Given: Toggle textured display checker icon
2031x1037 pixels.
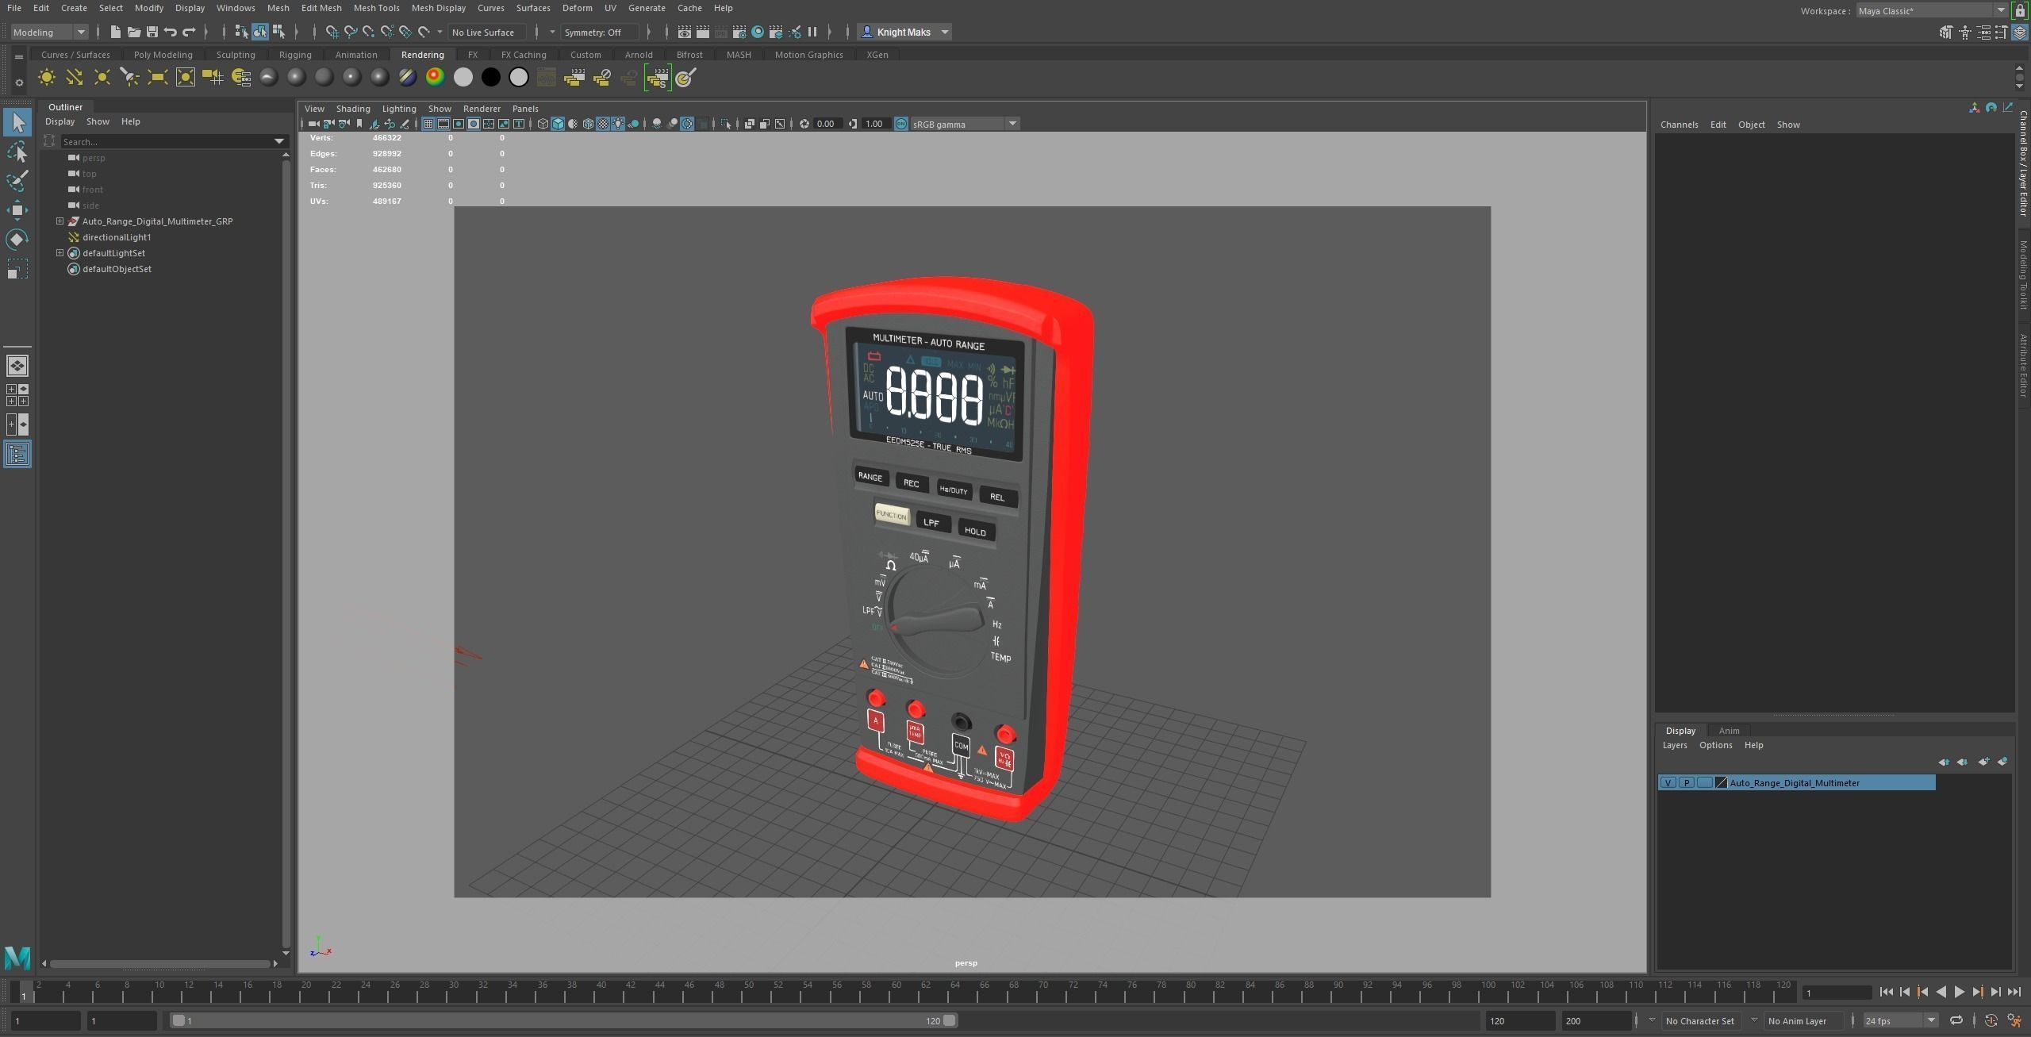Looking at the screenshot, I should click(x=603, y=124).
